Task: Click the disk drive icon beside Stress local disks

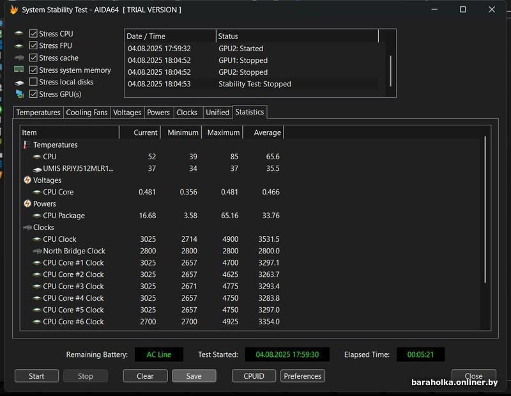Action: 19,83
